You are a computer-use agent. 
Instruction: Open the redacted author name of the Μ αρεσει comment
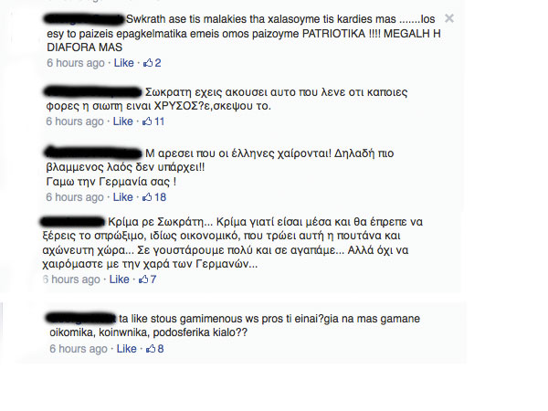[x=93, y=153]
